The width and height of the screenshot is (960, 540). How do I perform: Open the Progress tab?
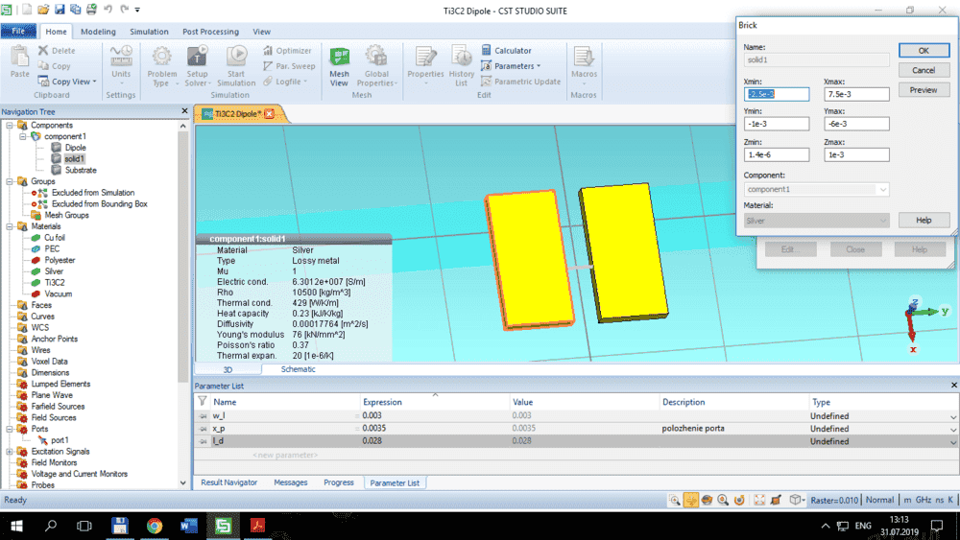coord(339,482)
